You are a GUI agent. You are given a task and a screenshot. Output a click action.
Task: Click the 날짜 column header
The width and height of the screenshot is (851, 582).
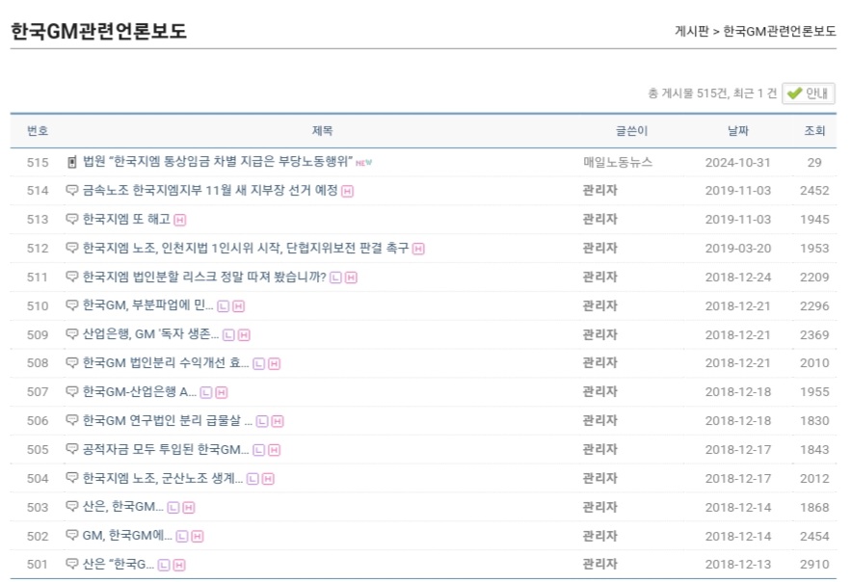point(737,130)
